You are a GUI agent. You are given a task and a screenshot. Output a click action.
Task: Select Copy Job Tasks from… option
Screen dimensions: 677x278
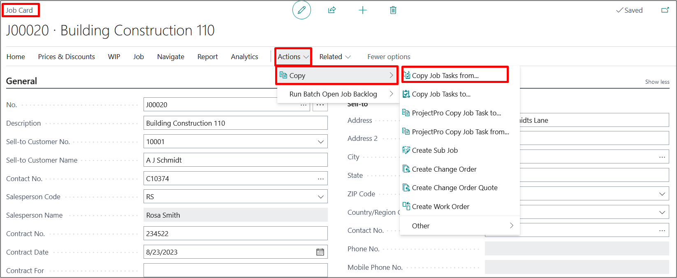[x=445, y=76]
